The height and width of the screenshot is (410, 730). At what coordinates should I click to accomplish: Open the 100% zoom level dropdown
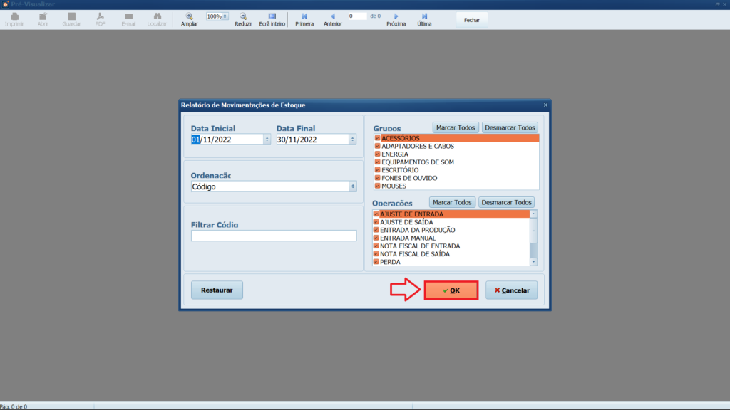pyautogui.click(x=225, y=16)
